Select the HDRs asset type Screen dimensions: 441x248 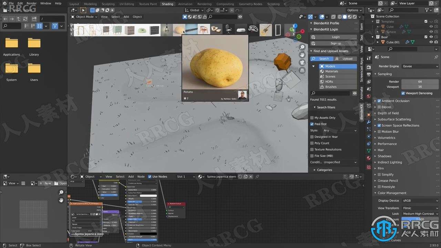click(x=338, y=82)
